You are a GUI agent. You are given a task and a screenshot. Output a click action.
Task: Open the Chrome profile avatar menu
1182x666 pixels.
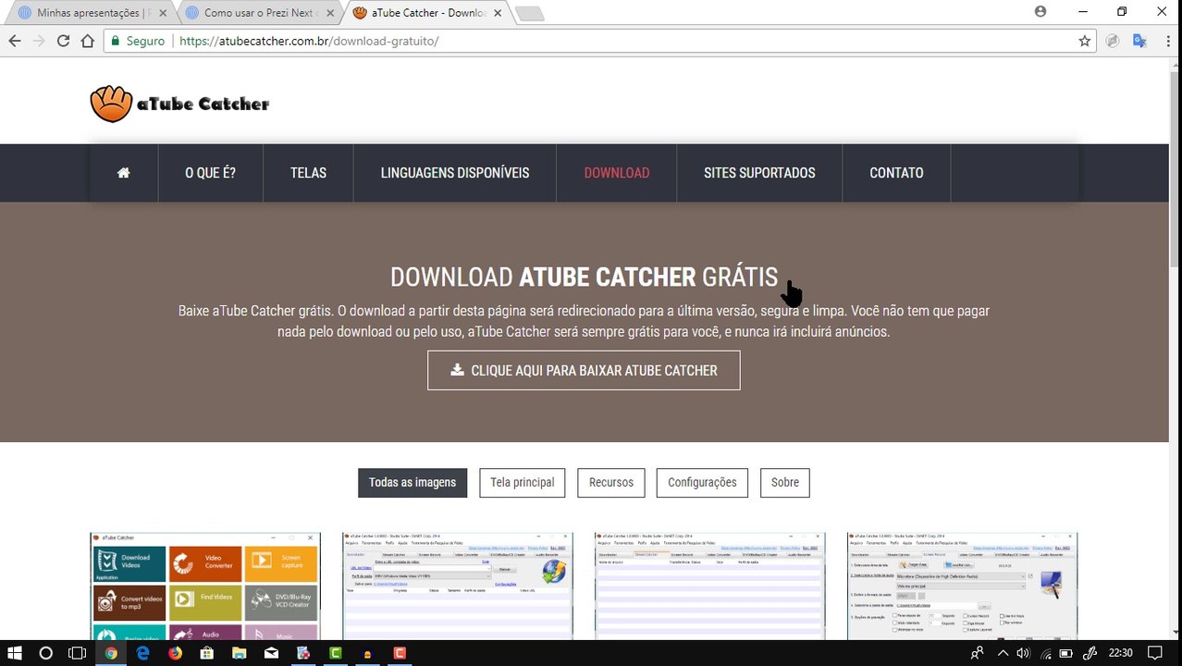click(x=1040, y=11)
